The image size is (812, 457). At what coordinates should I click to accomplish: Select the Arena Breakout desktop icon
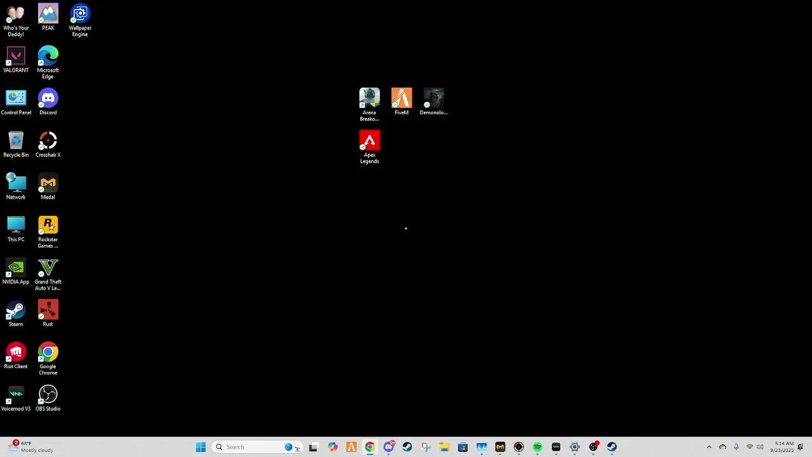click(x=370, y=105)
